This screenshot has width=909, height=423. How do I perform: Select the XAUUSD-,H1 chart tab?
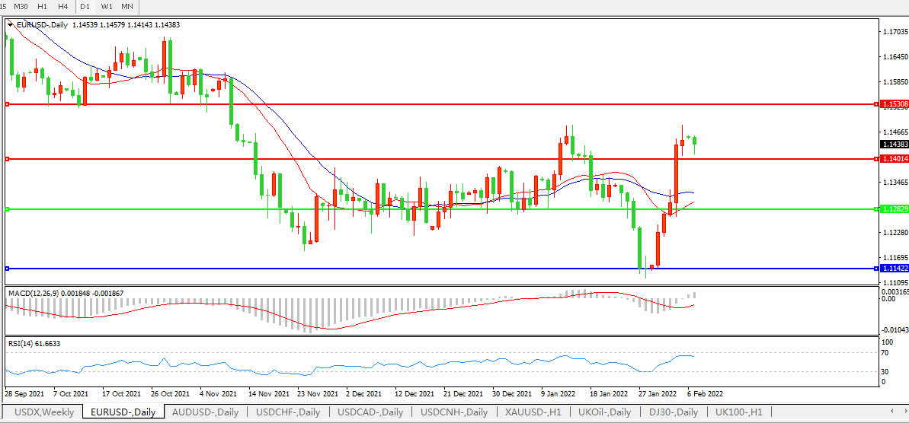pos(533,412)
